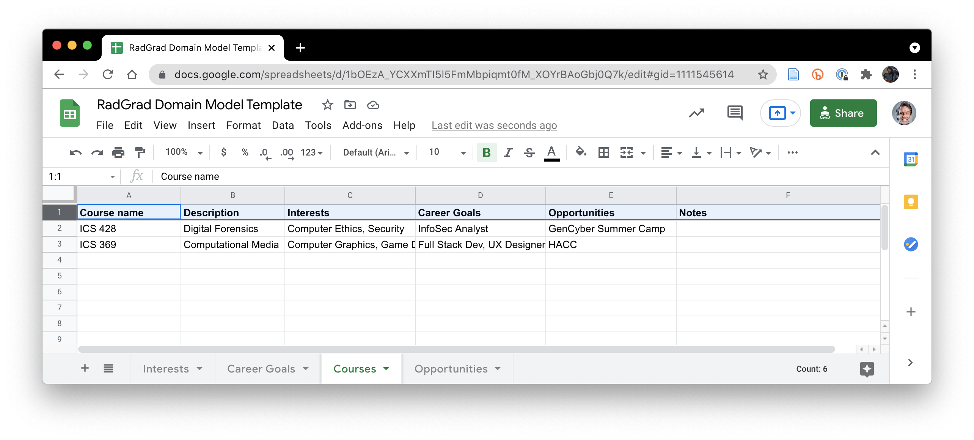This screenshot has height=440, width=974.
Task: Decrease decimal places
Action: click(265, 153)
